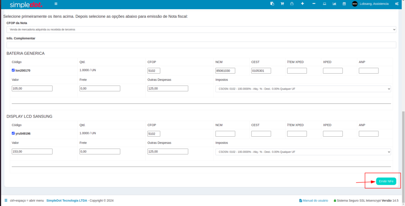Click the shopping cart icon in the top bar

282,4
